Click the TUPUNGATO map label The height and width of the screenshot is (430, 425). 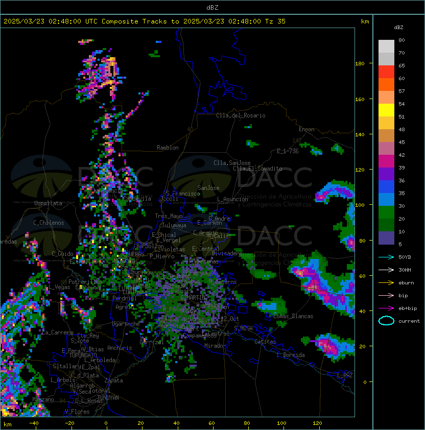[83, 355]
